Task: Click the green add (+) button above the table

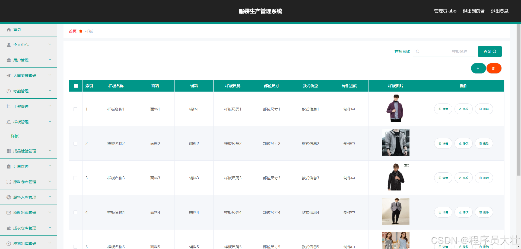Action: (x=478, y=68)
